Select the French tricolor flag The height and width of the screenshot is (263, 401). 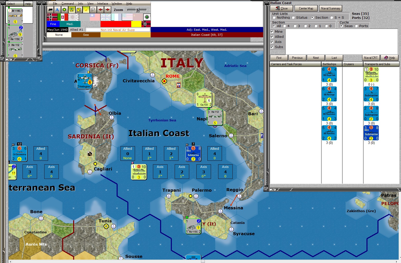click(116, 17)
